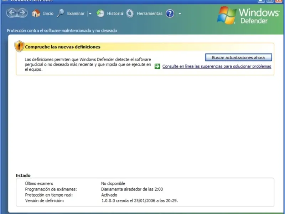Expand the Examinar dropdown arrow
Image resolution: width=285 pixels, height=214 pixels.
[90, 14]
